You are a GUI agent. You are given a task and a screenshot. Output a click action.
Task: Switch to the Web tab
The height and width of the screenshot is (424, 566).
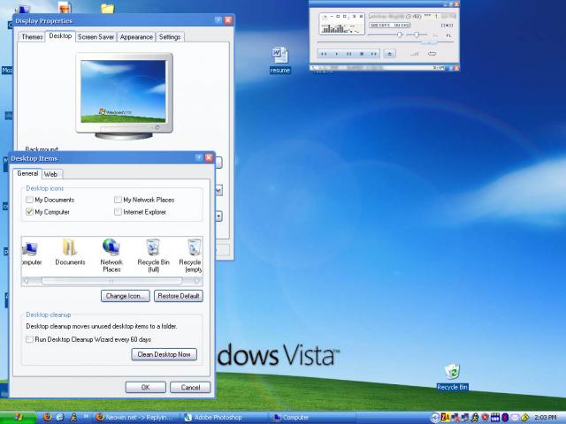pyautogui.click(x=51, y=174)
